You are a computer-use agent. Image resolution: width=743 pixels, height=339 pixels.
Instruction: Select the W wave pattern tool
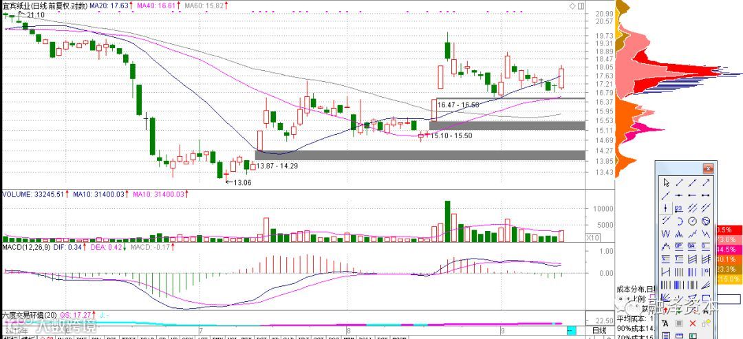(666, 234)
